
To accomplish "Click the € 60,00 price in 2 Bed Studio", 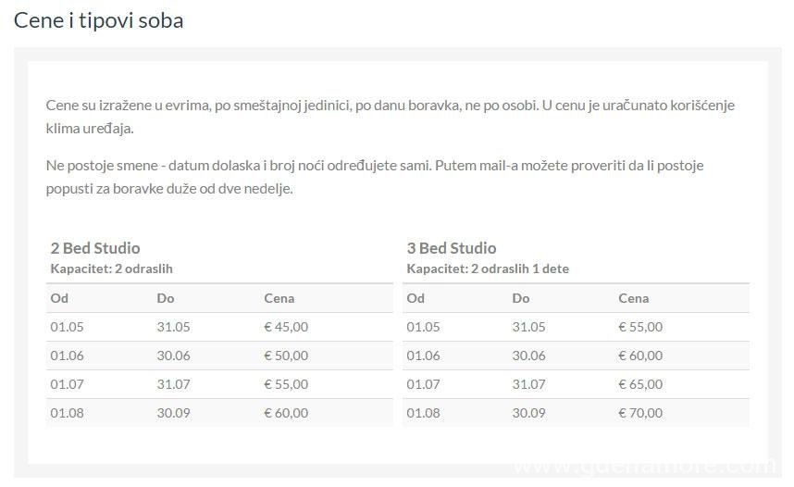I will click(286, 413).
